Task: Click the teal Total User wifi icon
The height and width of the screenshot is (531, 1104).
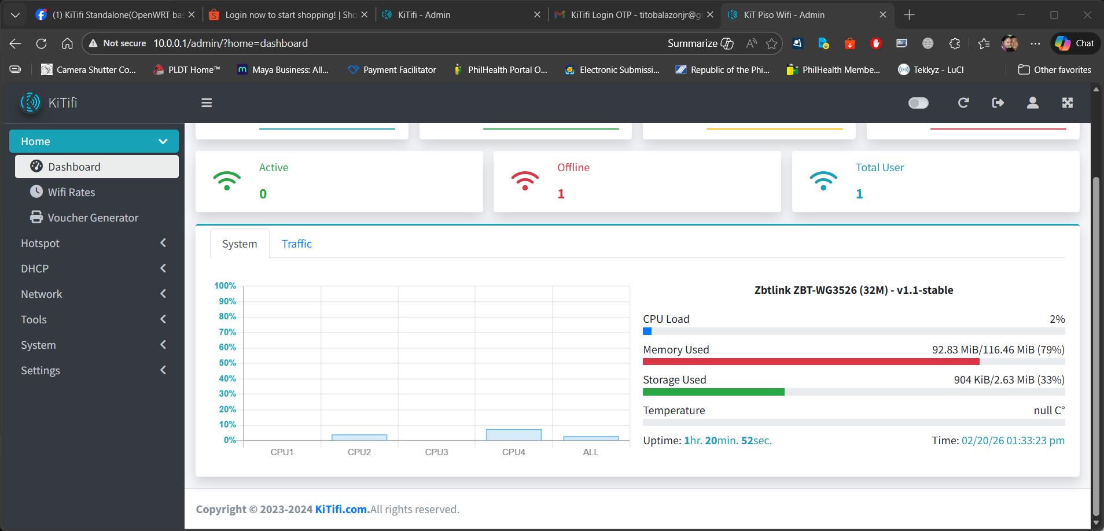Action: [x=823, y=181]
